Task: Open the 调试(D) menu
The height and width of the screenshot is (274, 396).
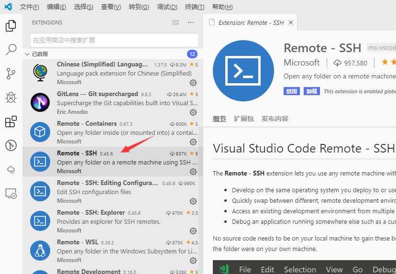Action: 167,7
